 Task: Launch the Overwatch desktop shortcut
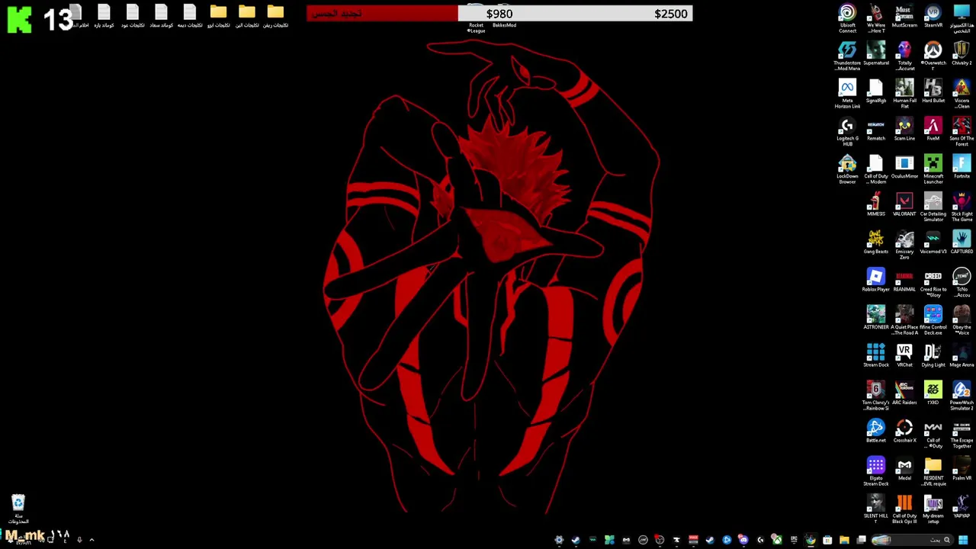[933, 56]
